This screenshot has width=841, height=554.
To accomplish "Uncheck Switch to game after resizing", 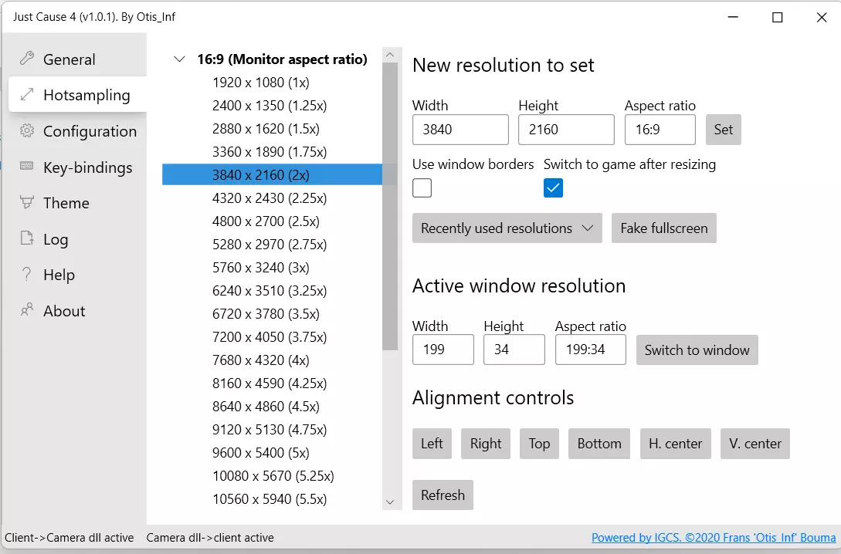I will point(553,188).
